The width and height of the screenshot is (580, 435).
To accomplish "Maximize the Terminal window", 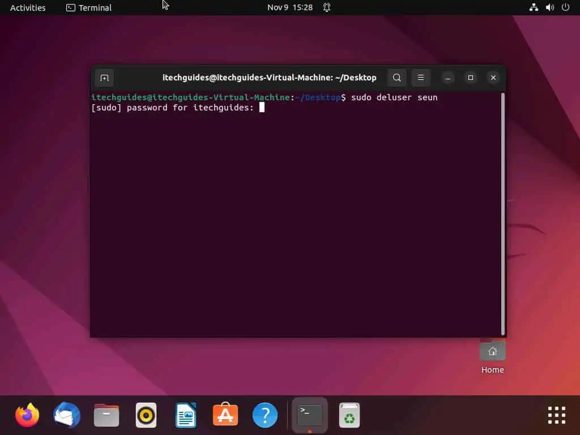I will (471, 78).
